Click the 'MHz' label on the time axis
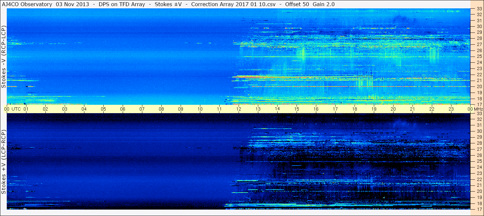Screen dimensions: 484x216 click(x=478, y=109)
